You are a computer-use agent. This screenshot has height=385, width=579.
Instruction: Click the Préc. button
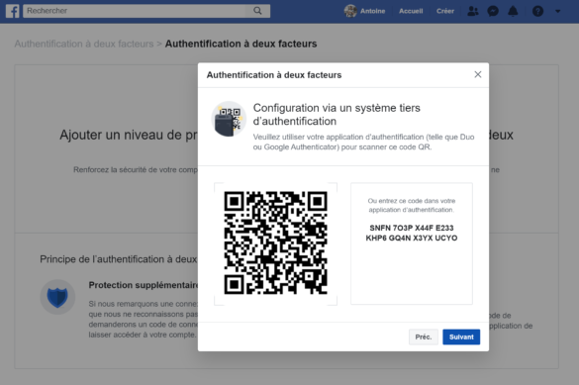[424, 337]
